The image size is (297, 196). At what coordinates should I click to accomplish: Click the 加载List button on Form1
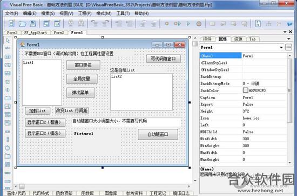[37, 111]
